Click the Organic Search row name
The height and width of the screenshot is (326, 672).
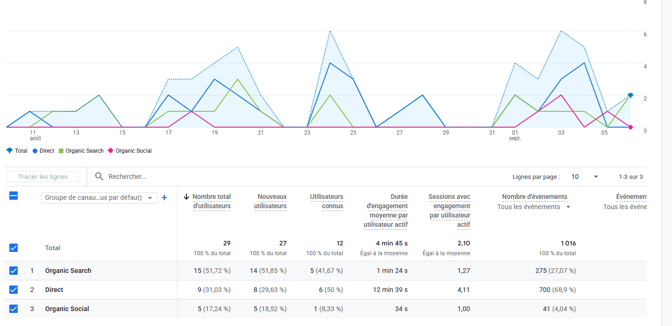pos(68,271)
